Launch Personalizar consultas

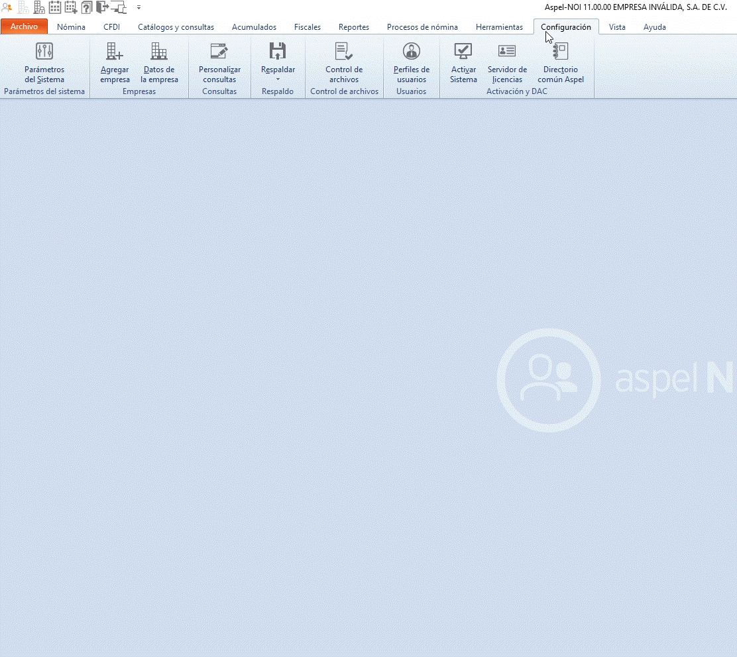(219, 63)
